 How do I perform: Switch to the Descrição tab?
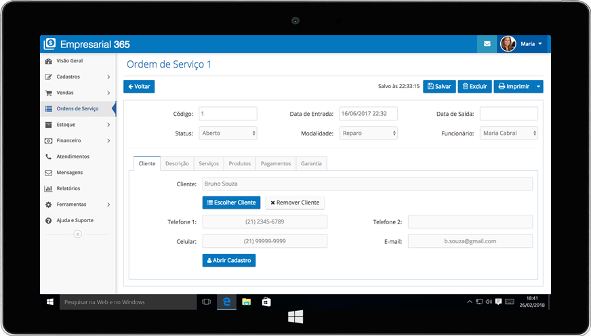point(177,163)
